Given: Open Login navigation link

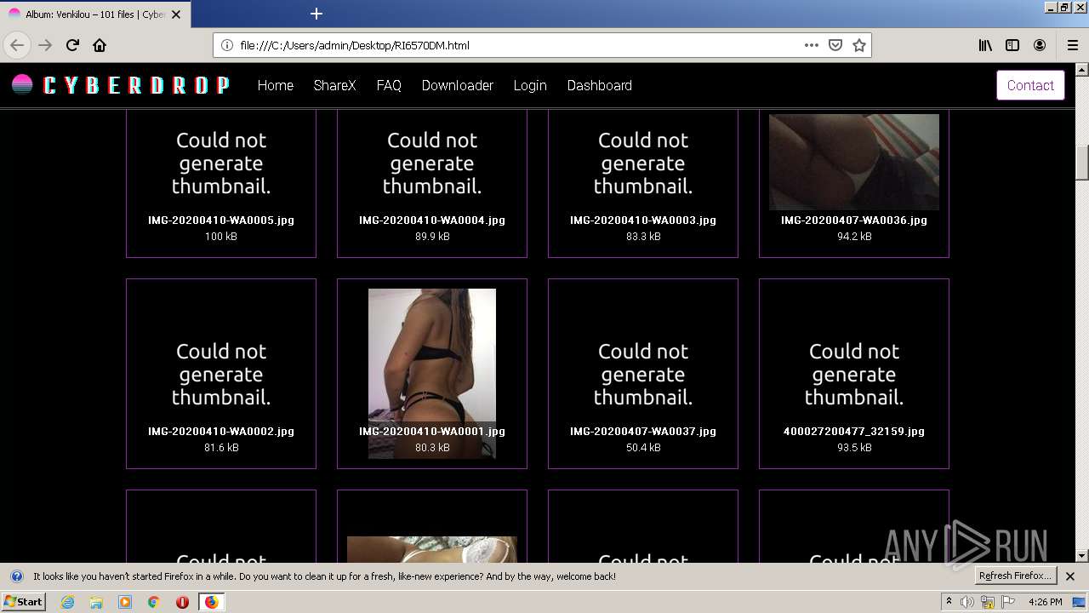Looking at the screenshot, I should (x=530, y=85).
